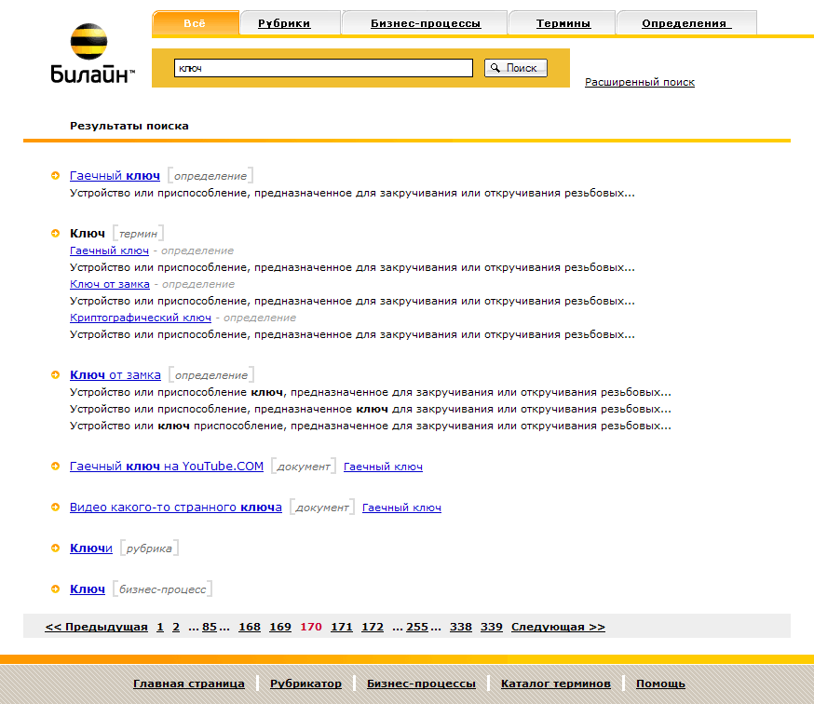Viewport: 814px width, 704px height.
Task: Open the Ключ от замка определение result title
Action: click(x=115, y=375)
